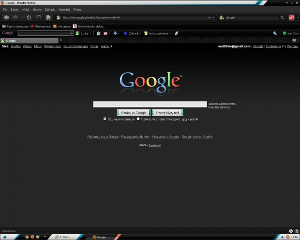The image size is (300, 240).
Task: Open the Edycja menu
Action: [x=15, y=10]
